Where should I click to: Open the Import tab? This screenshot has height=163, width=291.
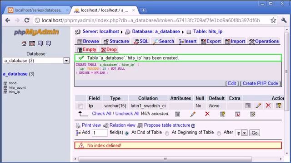235,41
